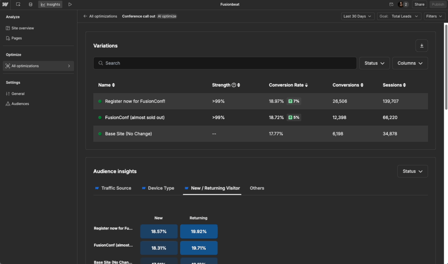Click the Audiences people icon
This screenshot has height=264, width=448.
(8, 104)
